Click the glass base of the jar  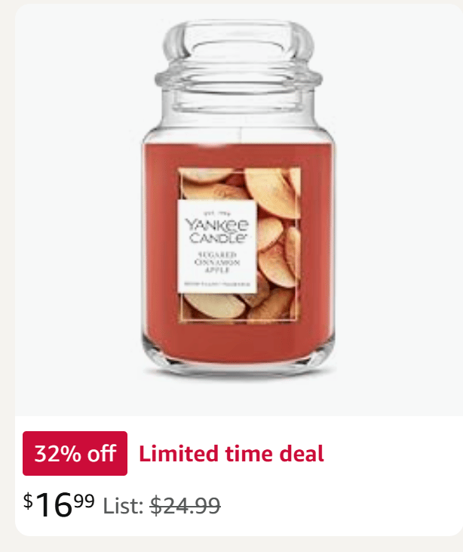pos(238,368)
